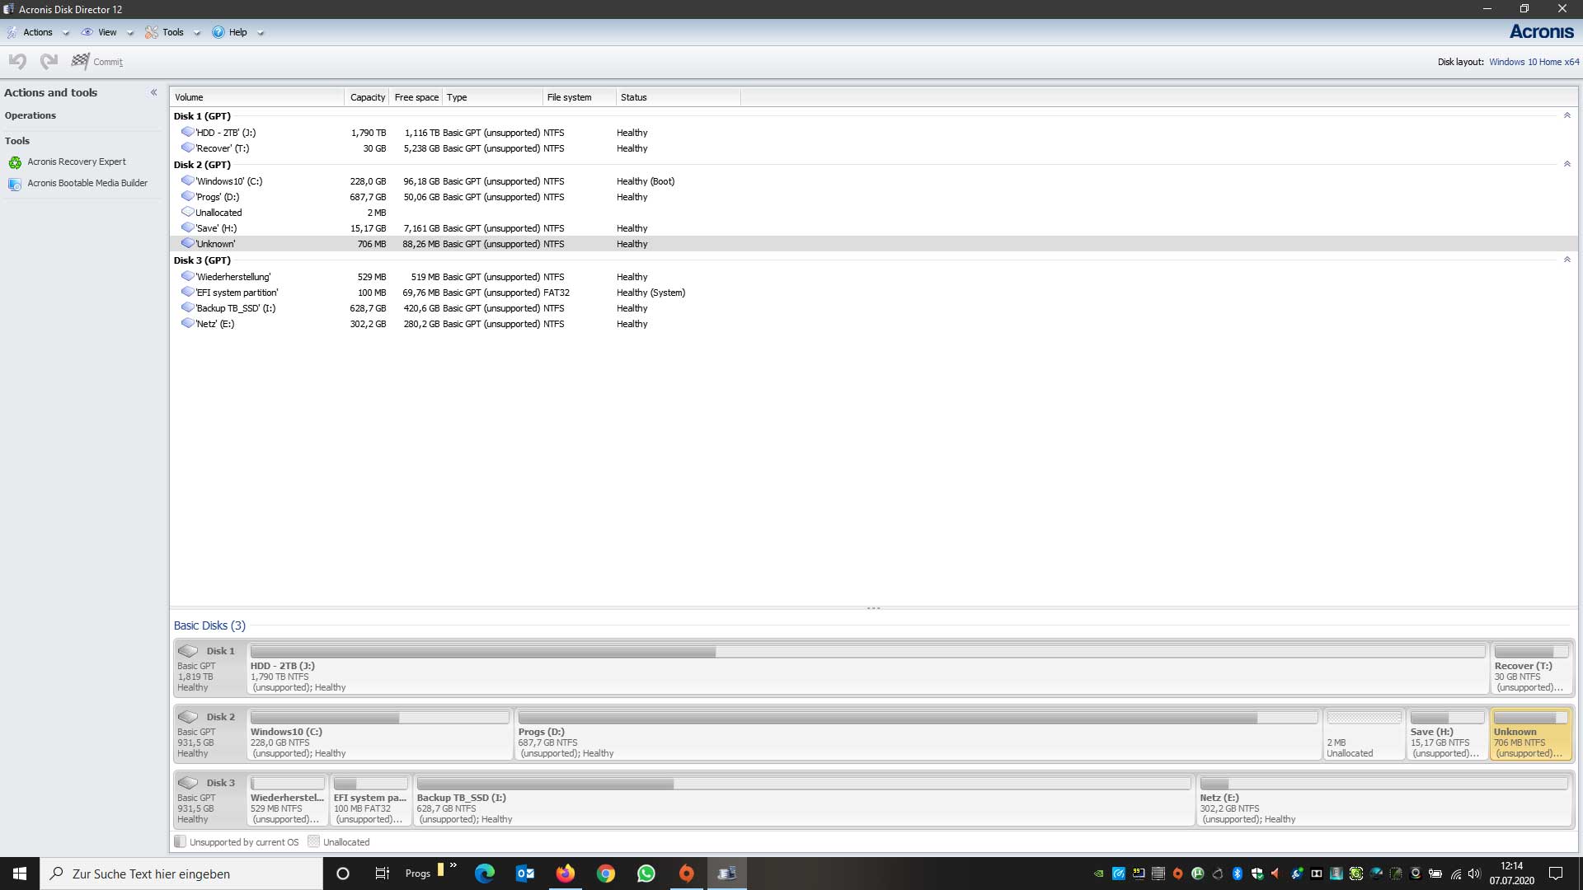
Task: Collapse Disk 3 (GPT) group
Action: click(x=1567, y=260)
